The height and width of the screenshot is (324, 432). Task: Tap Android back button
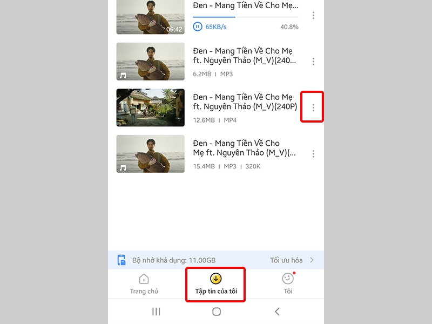click(277, 312)
